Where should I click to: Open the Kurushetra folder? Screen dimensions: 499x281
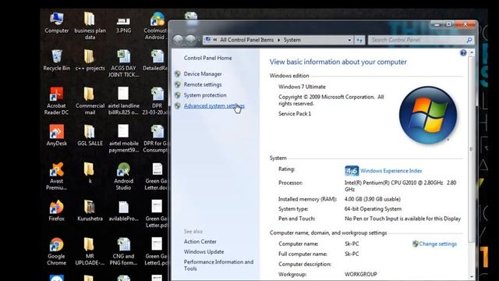90,211
